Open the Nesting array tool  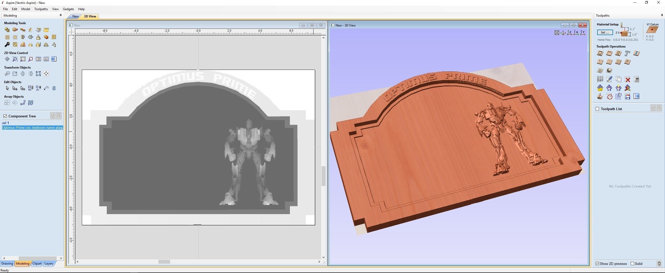pos(31,103)
